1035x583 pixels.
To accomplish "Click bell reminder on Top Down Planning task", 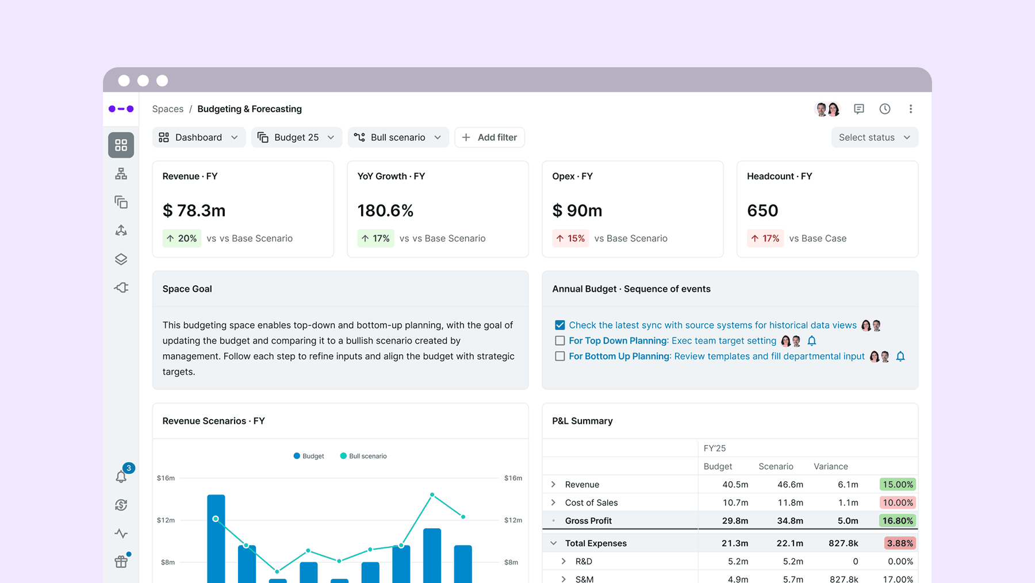I will point(812,341).
